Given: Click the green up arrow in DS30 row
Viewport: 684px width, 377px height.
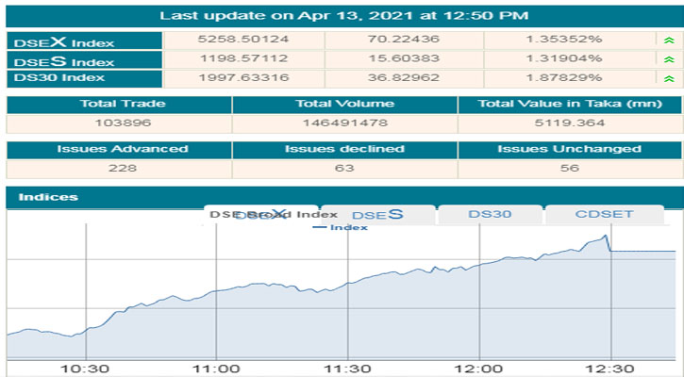Looking at the screenshot, I should coord(669,78).
